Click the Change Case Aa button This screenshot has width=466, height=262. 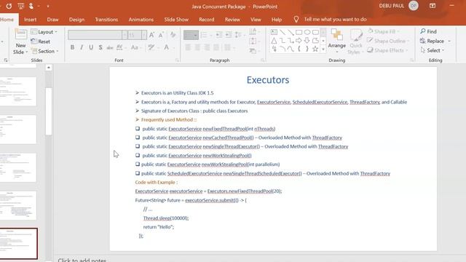pyautogui.click(x=135, y=47)
